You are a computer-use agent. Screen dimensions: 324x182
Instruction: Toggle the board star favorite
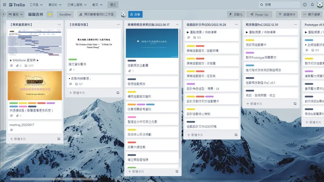(50, 15)
